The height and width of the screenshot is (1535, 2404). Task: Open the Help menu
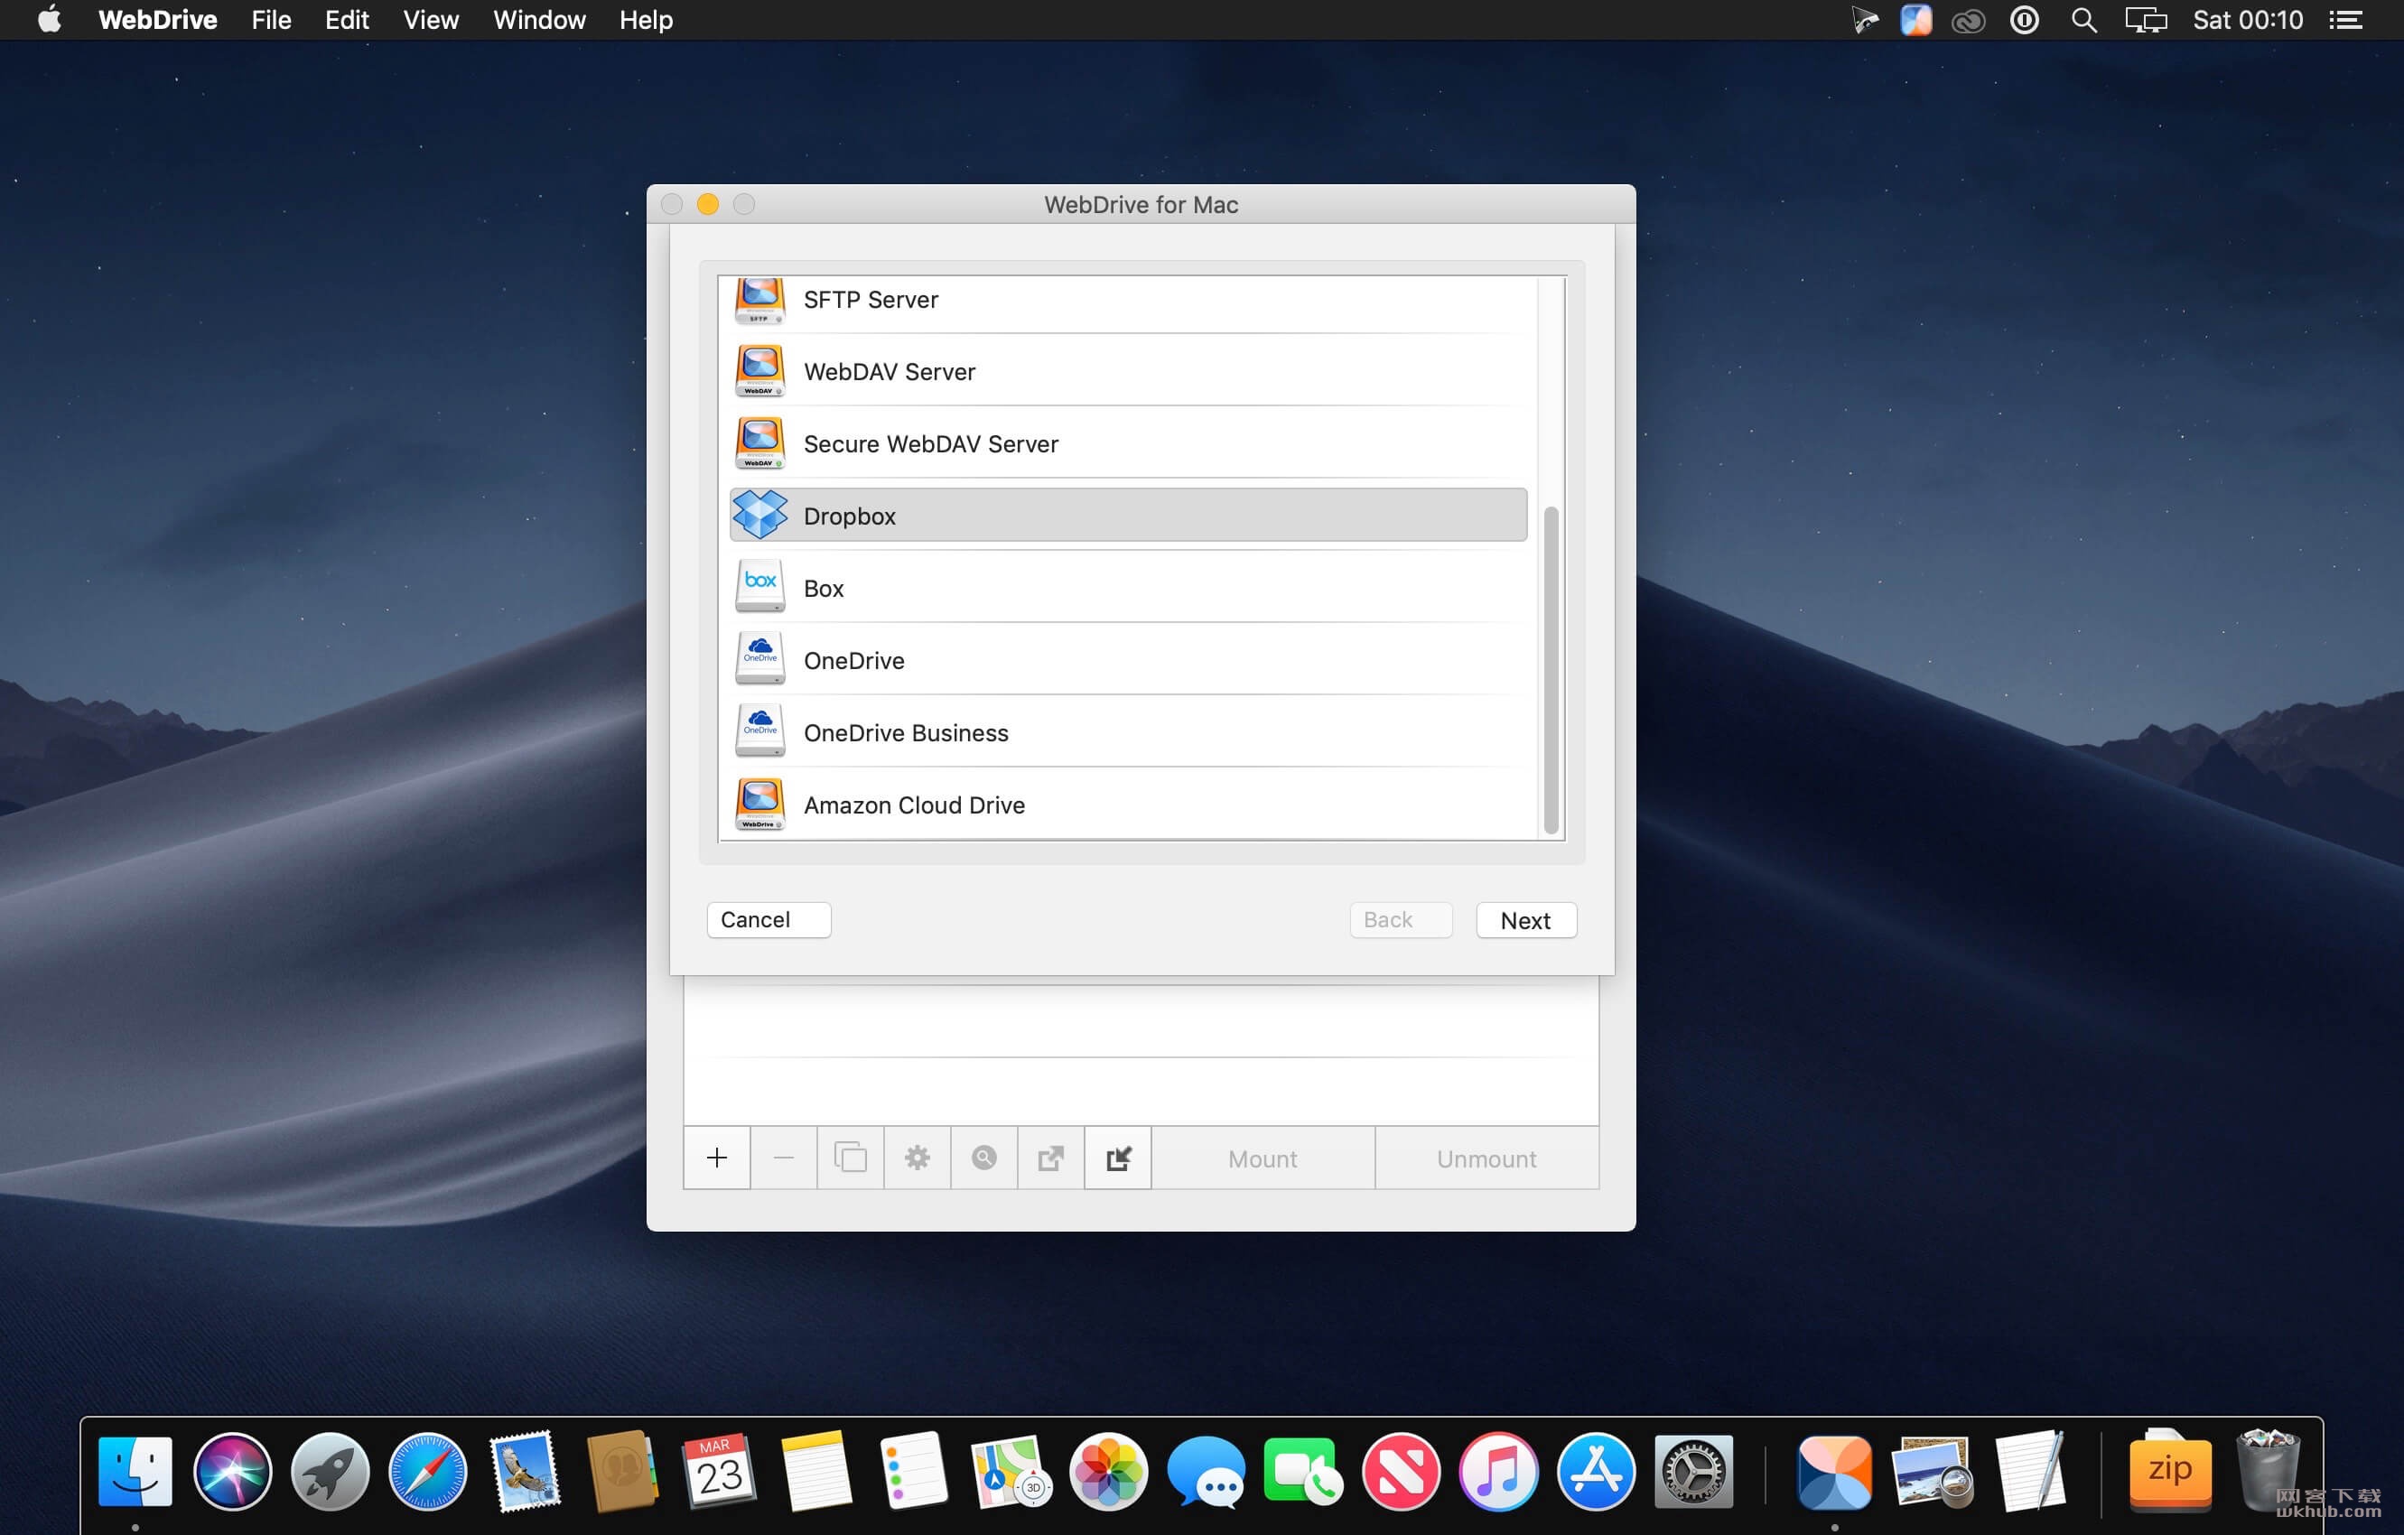[x=646, y=20]
